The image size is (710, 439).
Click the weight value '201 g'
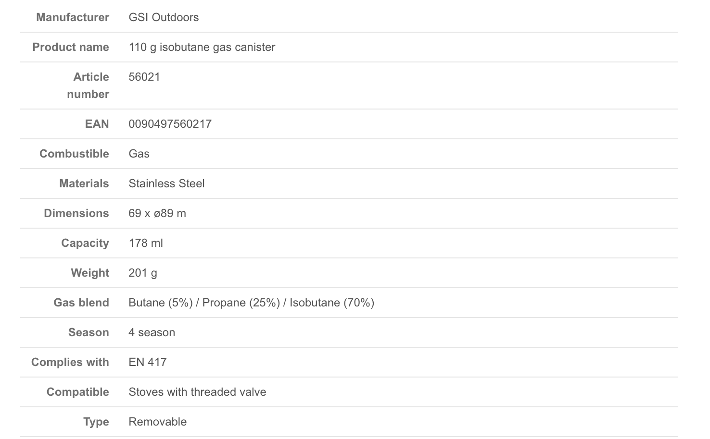[143, 273]
